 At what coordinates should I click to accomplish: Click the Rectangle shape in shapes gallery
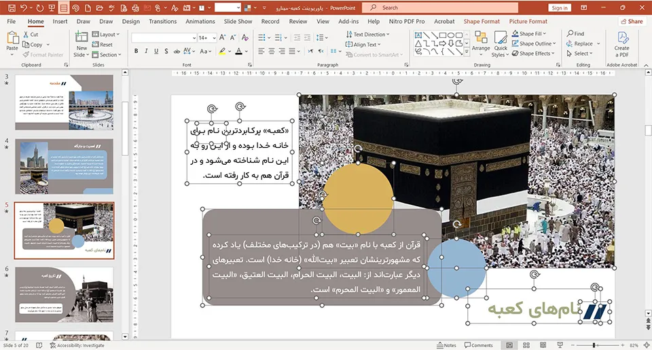click(443, 35)
